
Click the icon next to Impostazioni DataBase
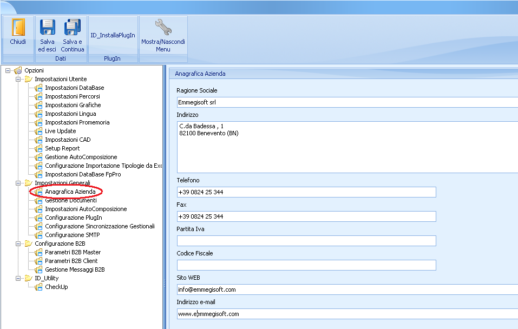(x=38, y=88)
